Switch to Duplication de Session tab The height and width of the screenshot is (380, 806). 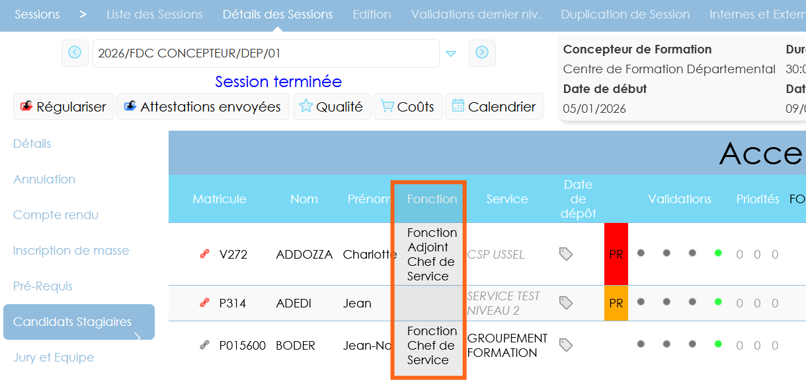[625, 15]
